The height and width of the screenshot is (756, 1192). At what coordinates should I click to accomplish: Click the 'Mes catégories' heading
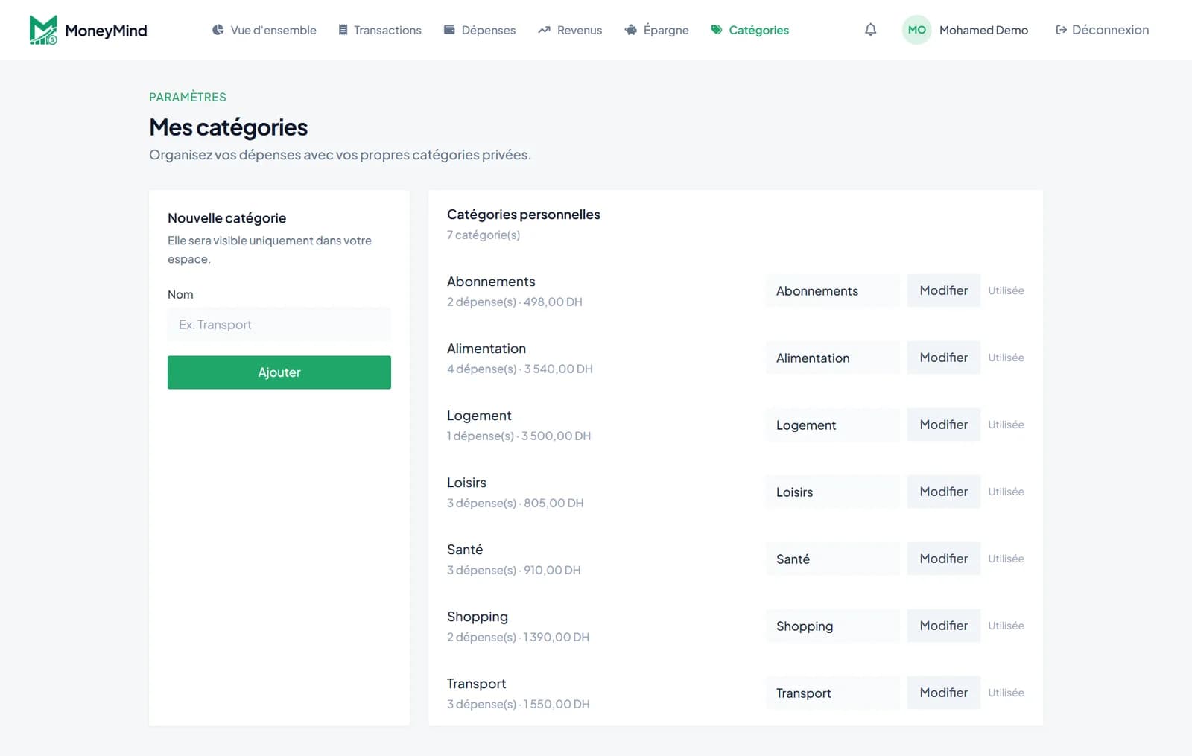click(228, 127)
